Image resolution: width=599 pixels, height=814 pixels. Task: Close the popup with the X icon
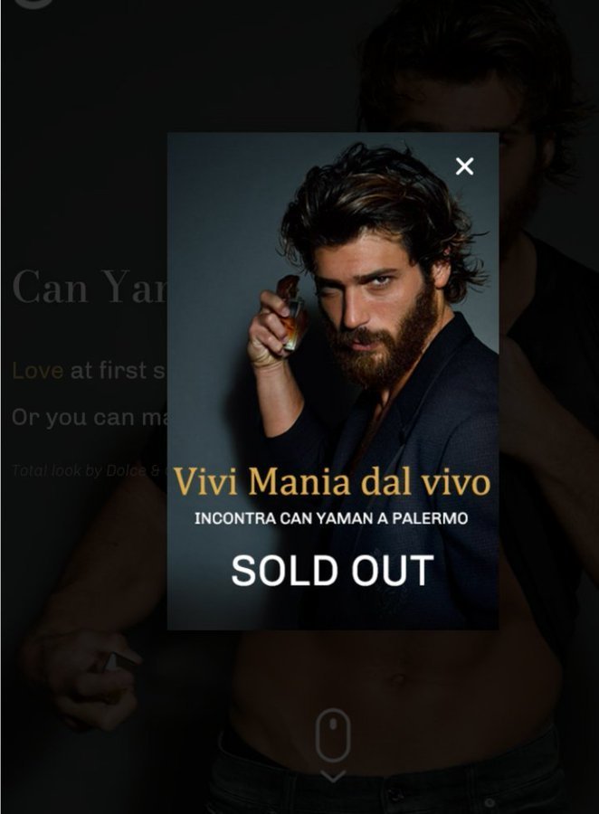point(464,166)
